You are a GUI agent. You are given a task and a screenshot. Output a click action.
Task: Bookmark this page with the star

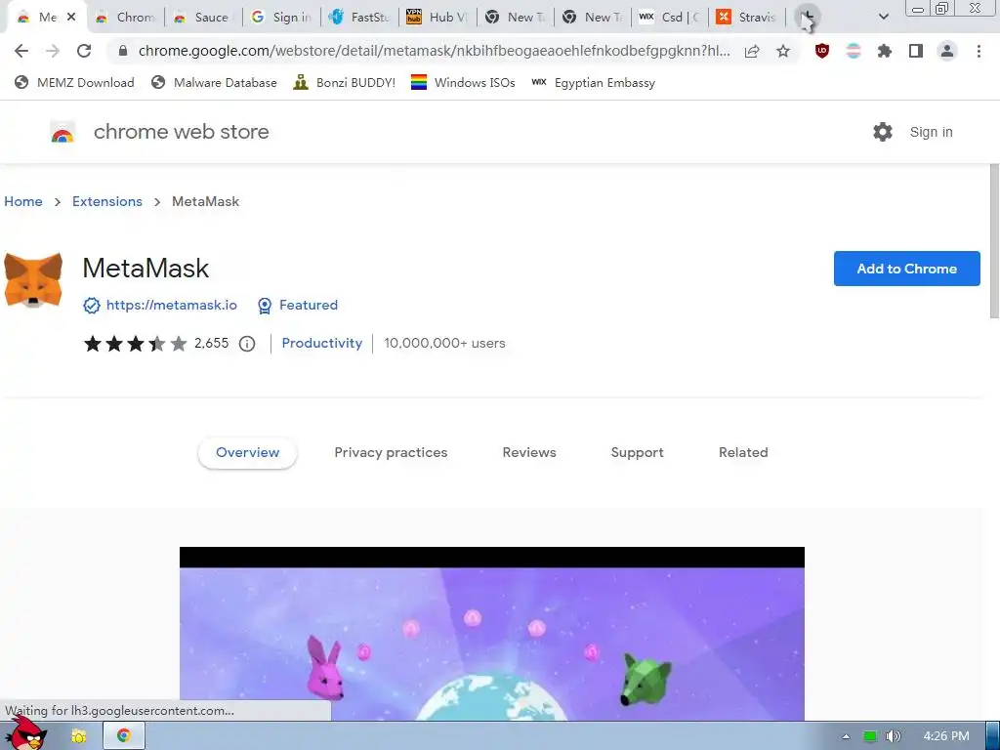[x=783, y=51]
